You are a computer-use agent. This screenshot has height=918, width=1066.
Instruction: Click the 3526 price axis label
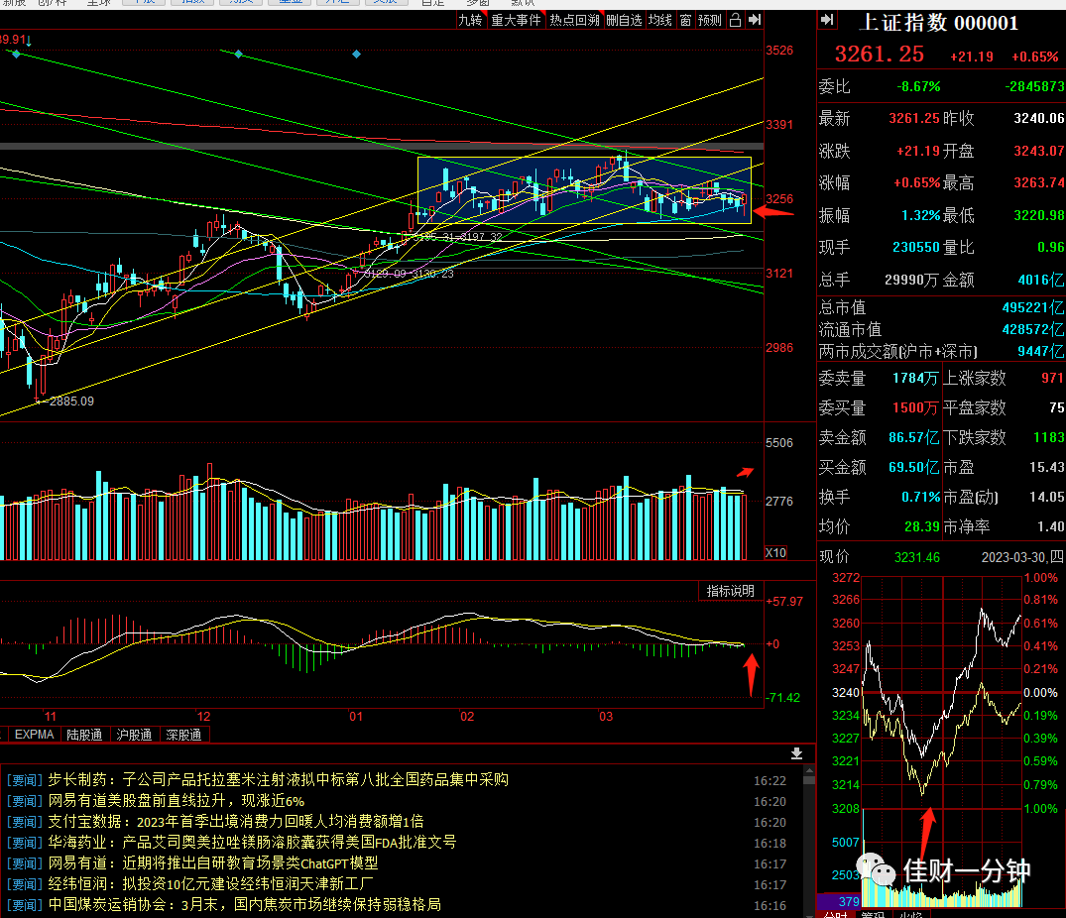pos(779,51)
